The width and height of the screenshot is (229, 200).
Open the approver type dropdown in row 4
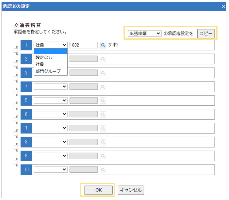[x=51, y=87]
